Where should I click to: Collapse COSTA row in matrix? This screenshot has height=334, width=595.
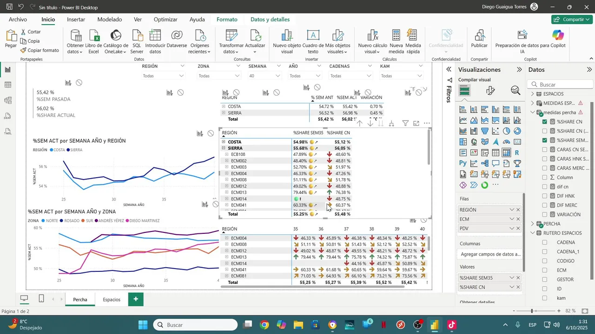224,142
